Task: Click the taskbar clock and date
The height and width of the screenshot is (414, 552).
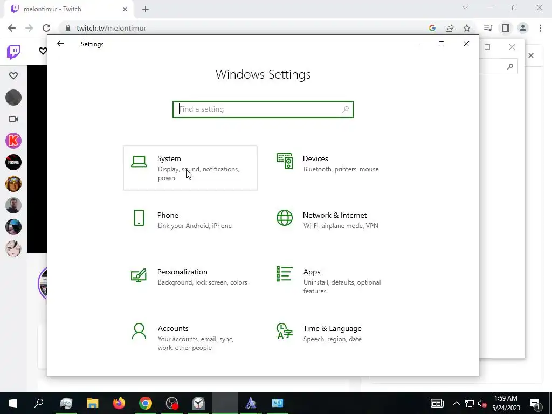Action: 506,403
